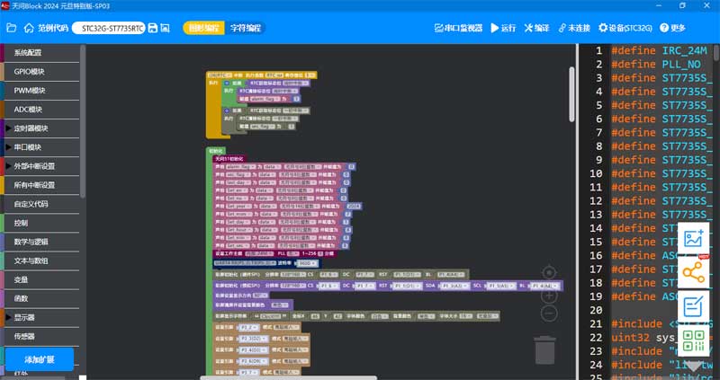This screenshot has width=720, height=380.
Task: Open 设备(STC32G) device settings
Action: (x=625, y=28)
